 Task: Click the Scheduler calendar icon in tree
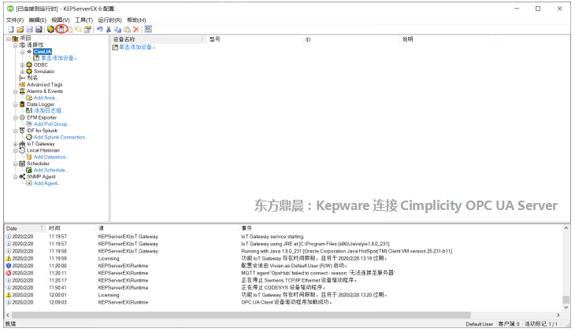click(x=22, y=164)
